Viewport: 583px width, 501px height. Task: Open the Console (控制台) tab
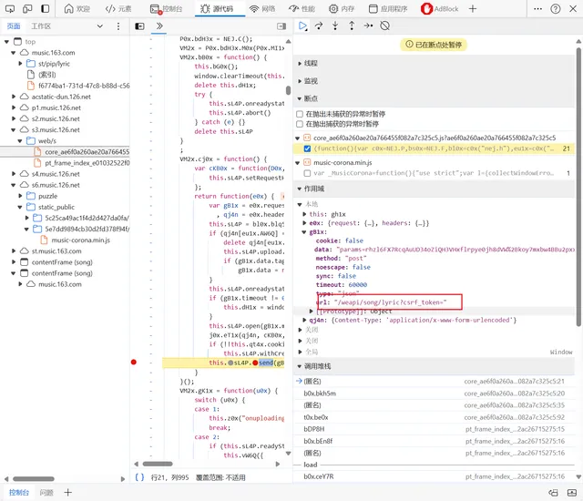[166, 8]
